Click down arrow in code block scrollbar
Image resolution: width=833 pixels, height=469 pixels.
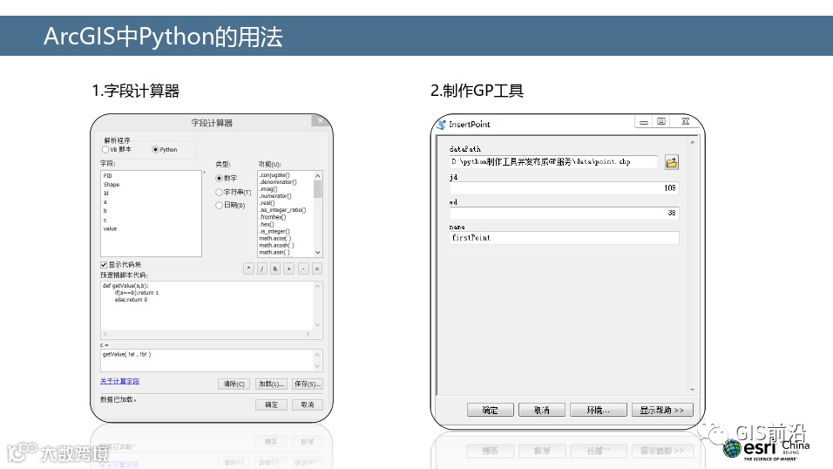click(318, 325)
